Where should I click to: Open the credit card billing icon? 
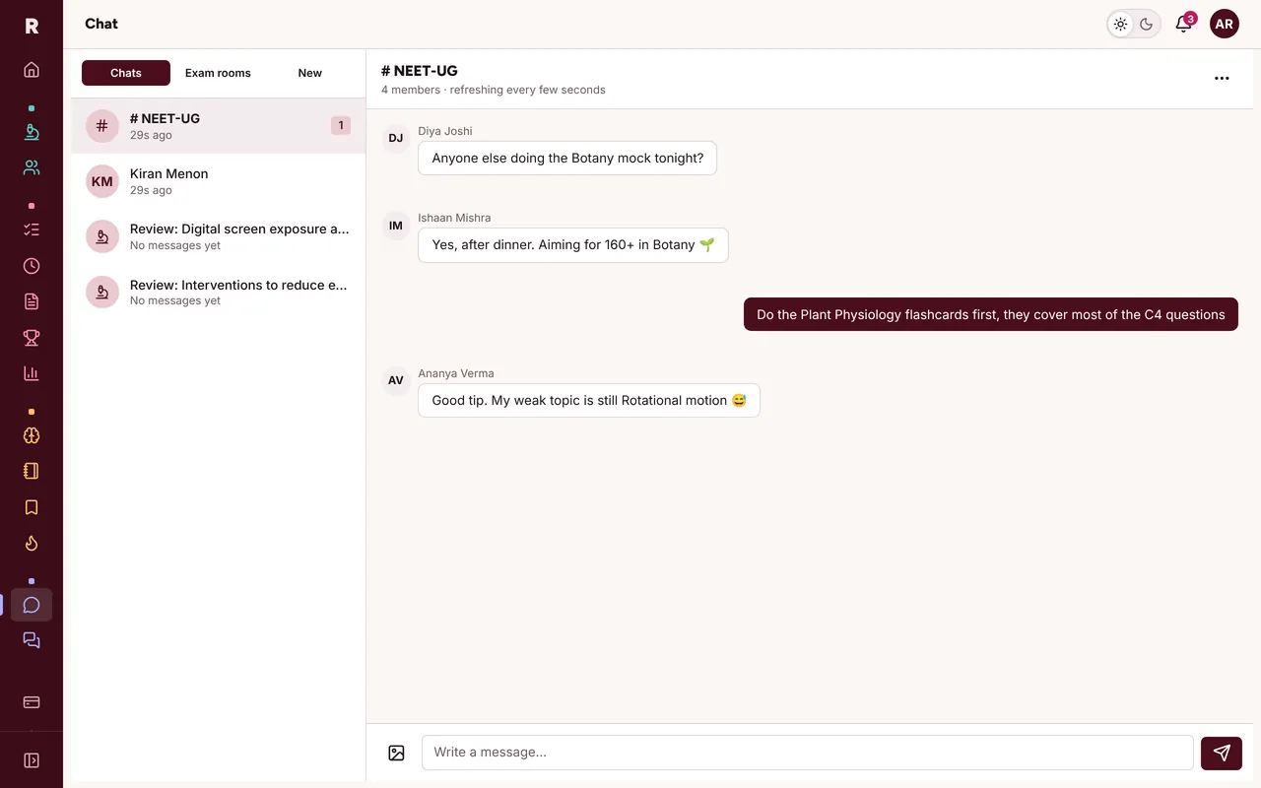tap(32, 702)
